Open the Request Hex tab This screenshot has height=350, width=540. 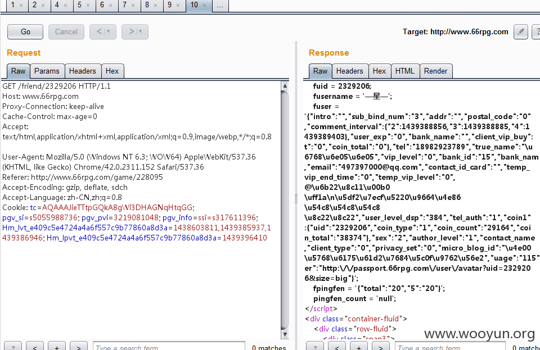click(112, 71)
